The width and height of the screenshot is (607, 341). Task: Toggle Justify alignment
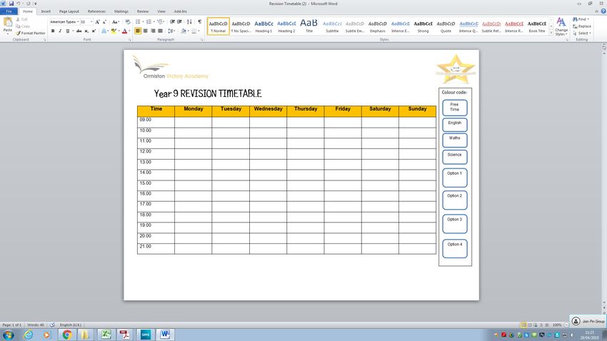(160, 31)
